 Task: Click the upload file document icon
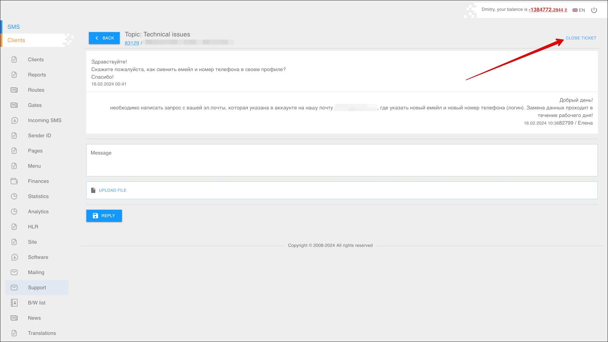93,190
